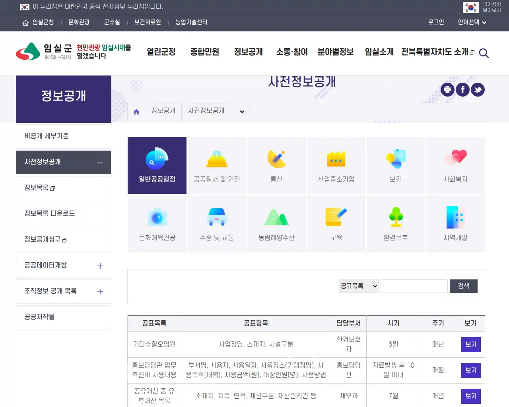Open the 소통·참여 main menu
The width and height of the screenshot is (509, 407).
tap(292, 52)
